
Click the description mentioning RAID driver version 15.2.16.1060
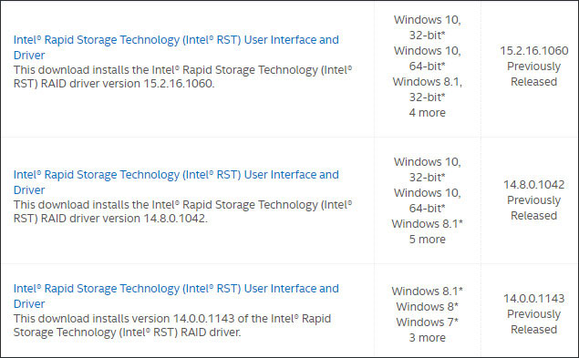tap(182, 77)
